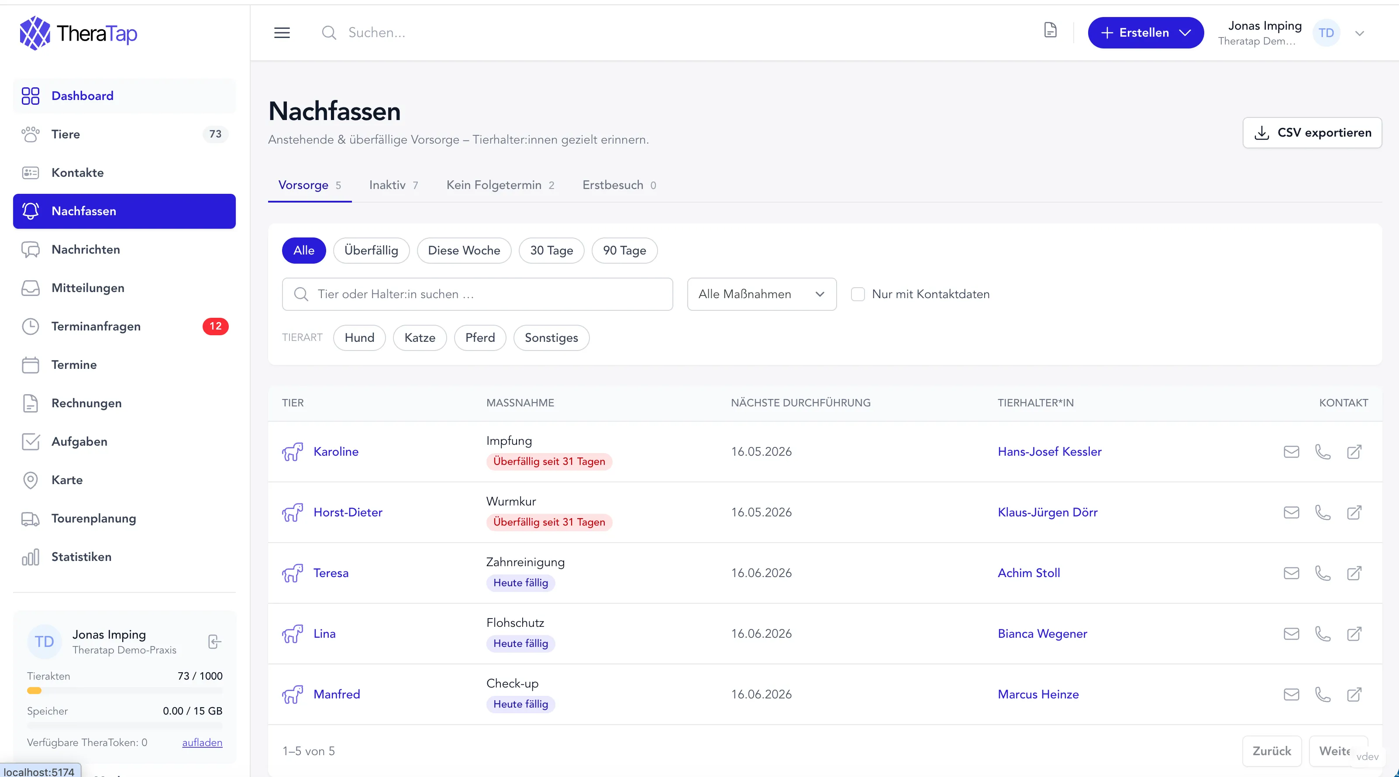Call Klaus-Jürgen Dörr via phone icon
This screenshot has height=777, width=1399.
click(x=1323, y=512)
